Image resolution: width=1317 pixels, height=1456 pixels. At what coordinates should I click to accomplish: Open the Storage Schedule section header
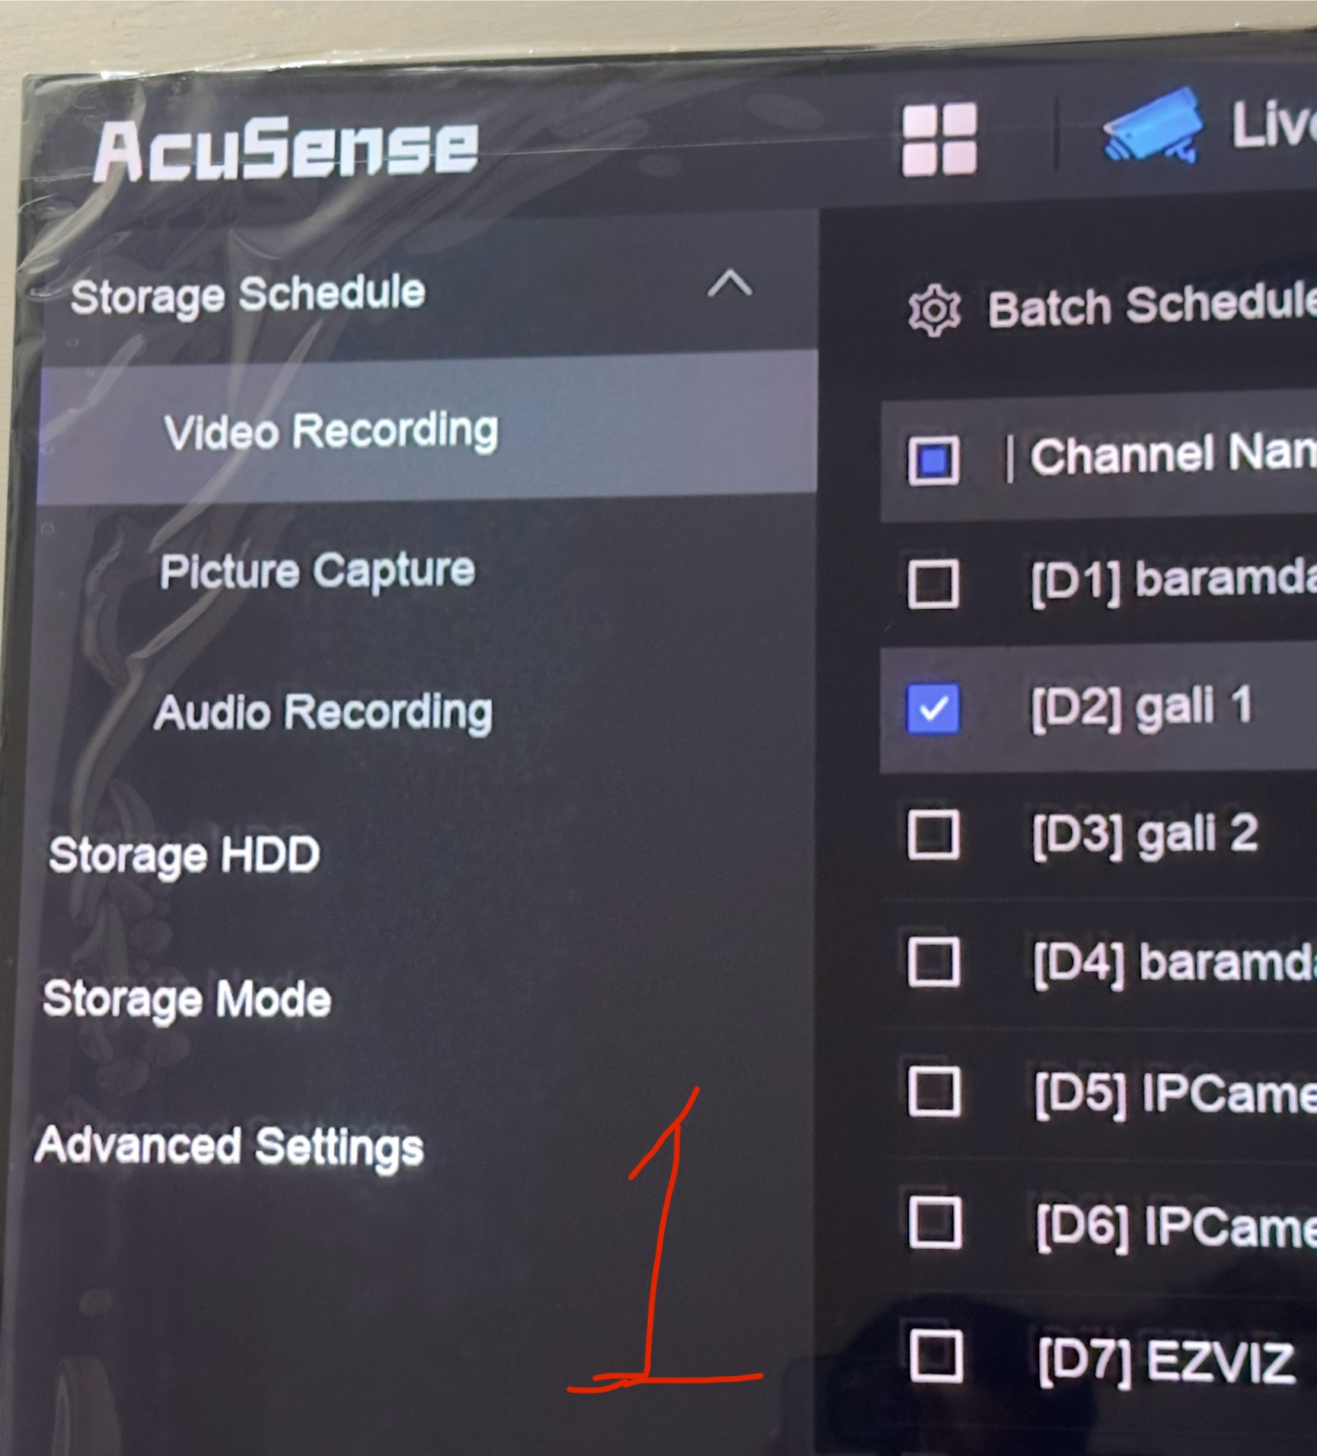247,295
